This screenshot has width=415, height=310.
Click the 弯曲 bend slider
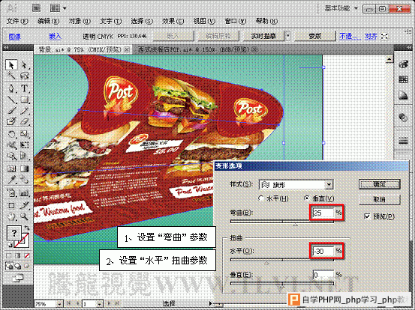click(x=282, y=222)
